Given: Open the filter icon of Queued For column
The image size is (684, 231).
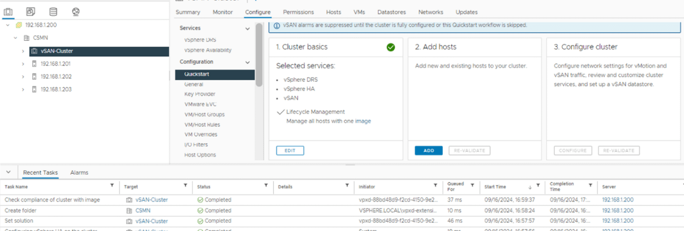Looking at the screenshot, I should 472,186.
